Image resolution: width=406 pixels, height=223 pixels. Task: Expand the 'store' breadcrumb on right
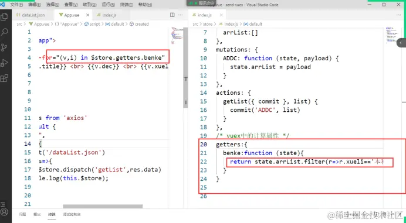(208, 24)
